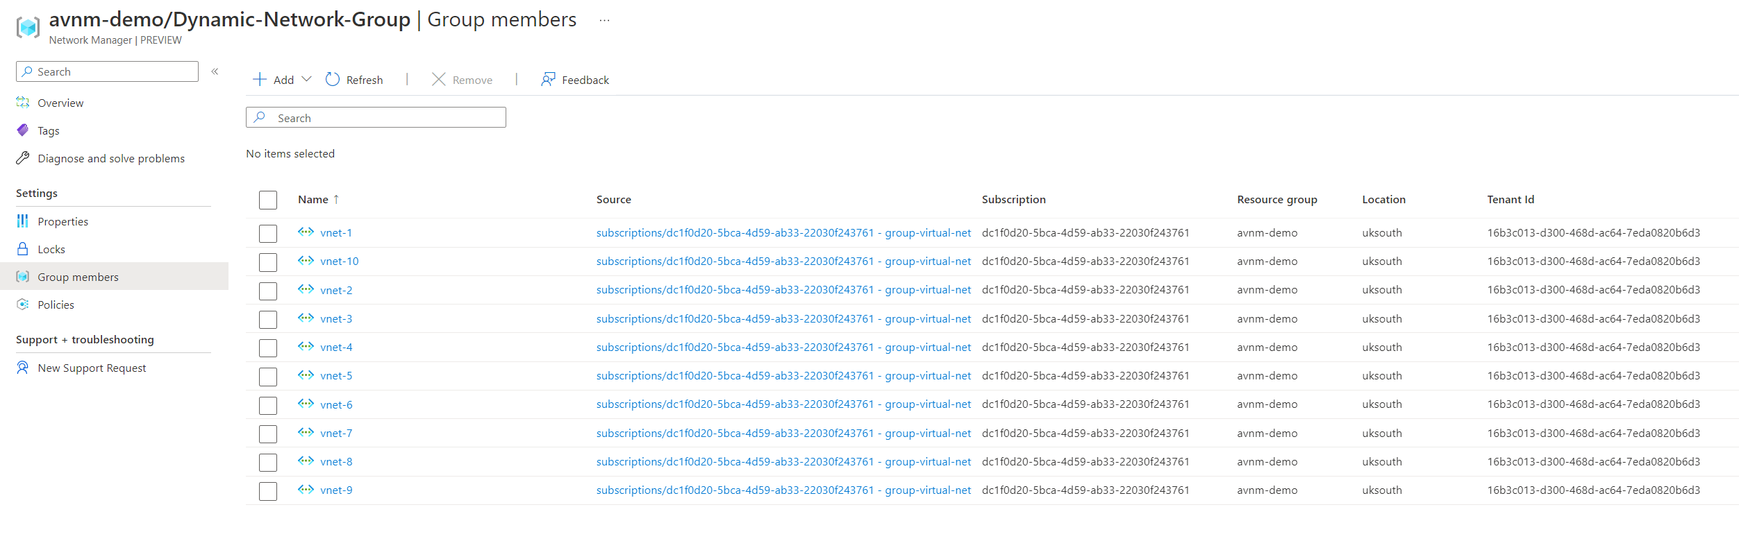Click the Feedback button label
1739x557 pixels.
[585, 80]
